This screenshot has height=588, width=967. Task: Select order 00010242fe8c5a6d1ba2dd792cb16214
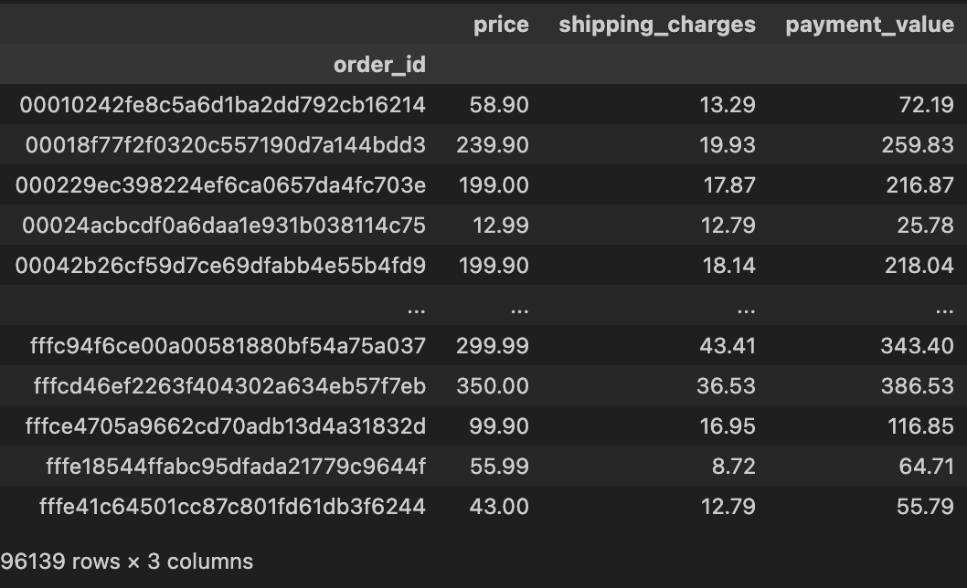223,105
